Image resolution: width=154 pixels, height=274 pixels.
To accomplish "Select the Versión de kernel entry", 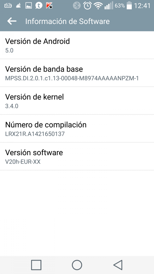I will point(77,101).
